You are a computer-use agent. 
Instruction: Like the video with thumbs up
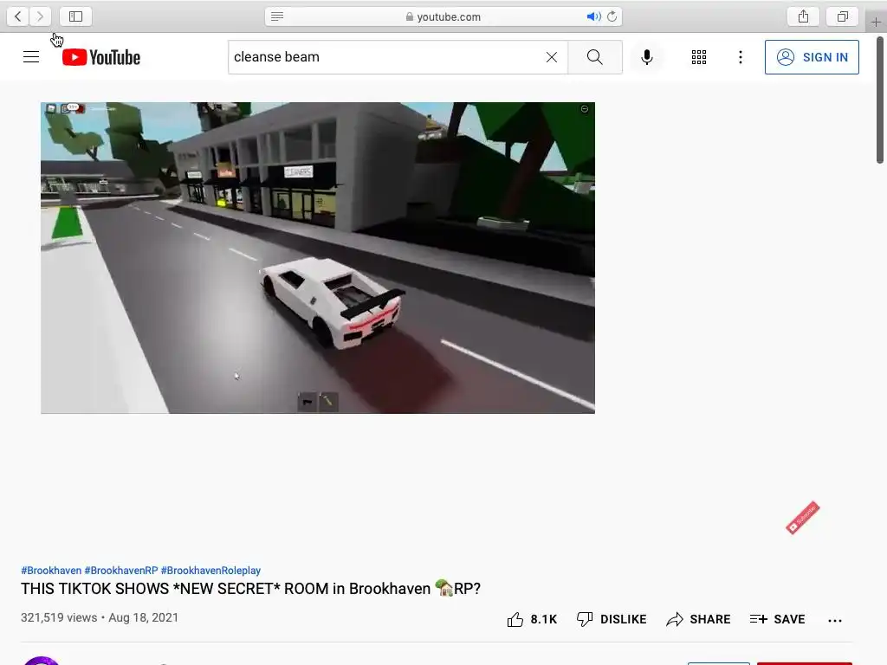532,619
